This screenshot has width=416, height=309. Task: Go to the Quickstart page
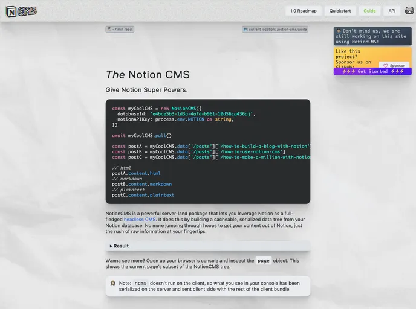tap(340, 11)
